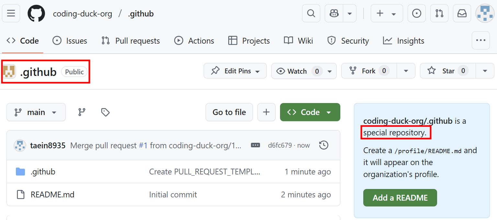Open the commit history clock icon
Viewport: 497px width, 220px height.
point(324,145)
